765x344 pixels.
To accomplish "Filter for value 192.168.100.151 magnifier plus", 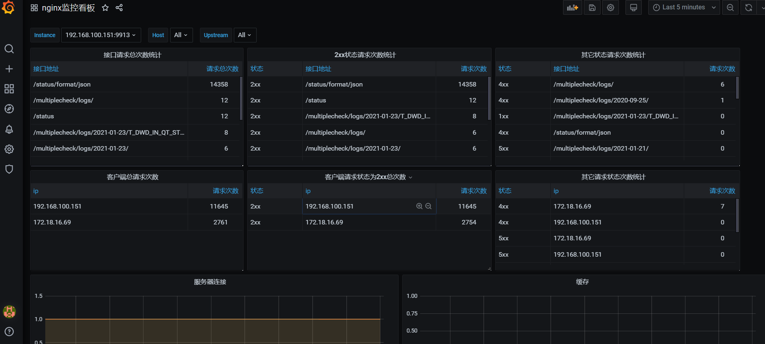I will tap(419, 206).
